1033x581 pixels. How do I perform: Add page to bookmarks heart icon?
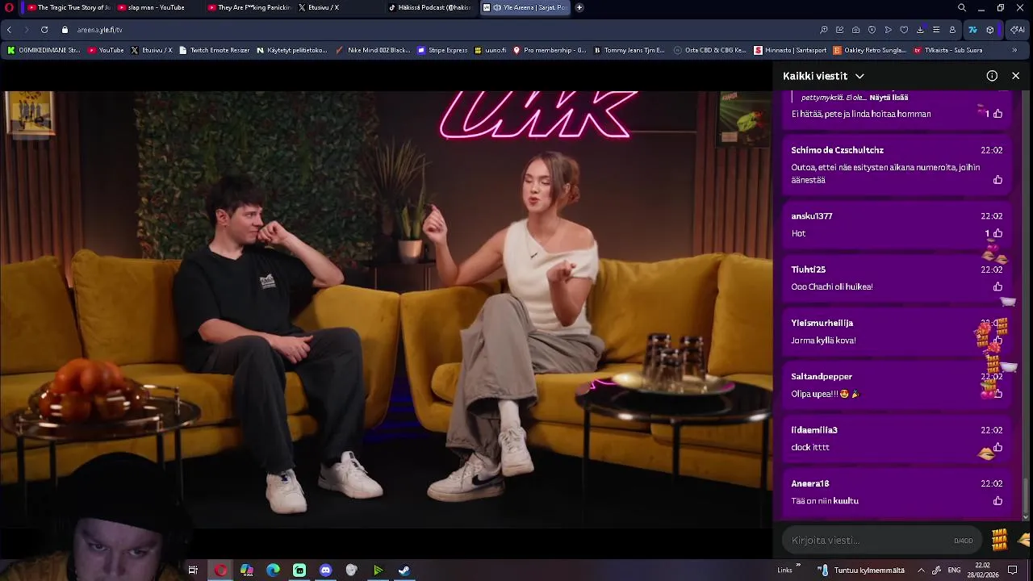tap(904, 30)
